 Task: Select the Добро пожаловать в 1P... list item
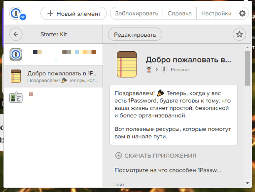point(54,76)
